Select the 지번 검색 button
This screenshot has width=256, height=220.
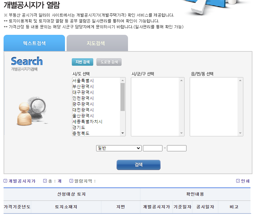[83, 62]
